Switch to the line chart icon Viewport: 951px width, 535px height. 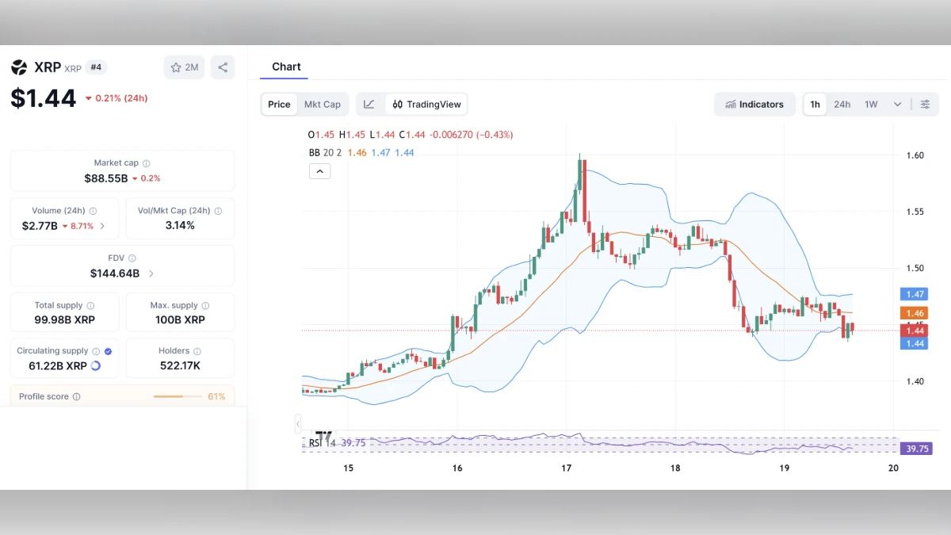(369, 104)
